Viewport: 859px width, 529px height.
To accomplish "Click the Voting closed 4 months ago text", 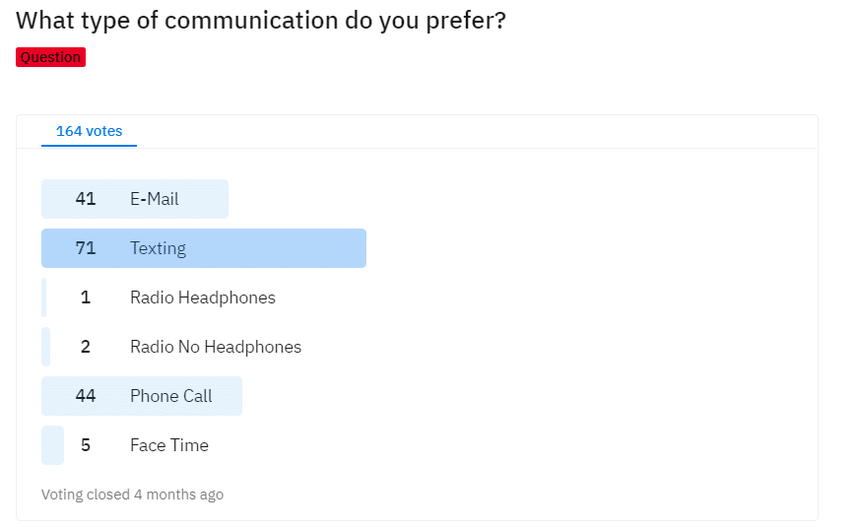I will 133,495.
